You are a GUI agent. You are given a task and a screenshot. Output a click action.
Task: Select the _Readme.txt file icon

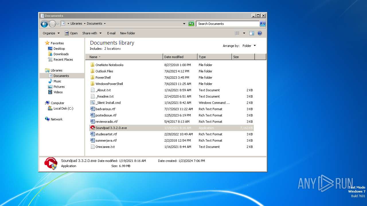(92, 96)
